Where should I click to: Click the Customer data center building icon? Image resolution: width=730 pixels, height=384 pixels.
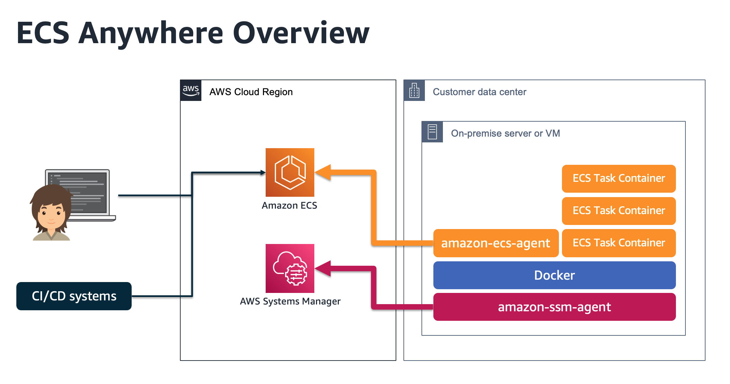(413, 84)
